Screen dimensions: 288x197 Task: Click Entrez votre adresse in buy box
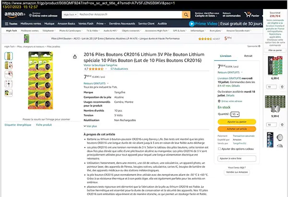pyautogui.click(x=232, y=101)
